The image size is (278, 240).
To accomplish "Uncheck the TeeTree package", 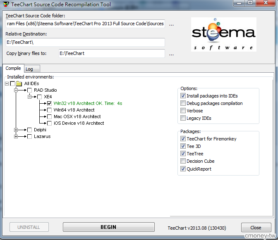I will [183, 153].
